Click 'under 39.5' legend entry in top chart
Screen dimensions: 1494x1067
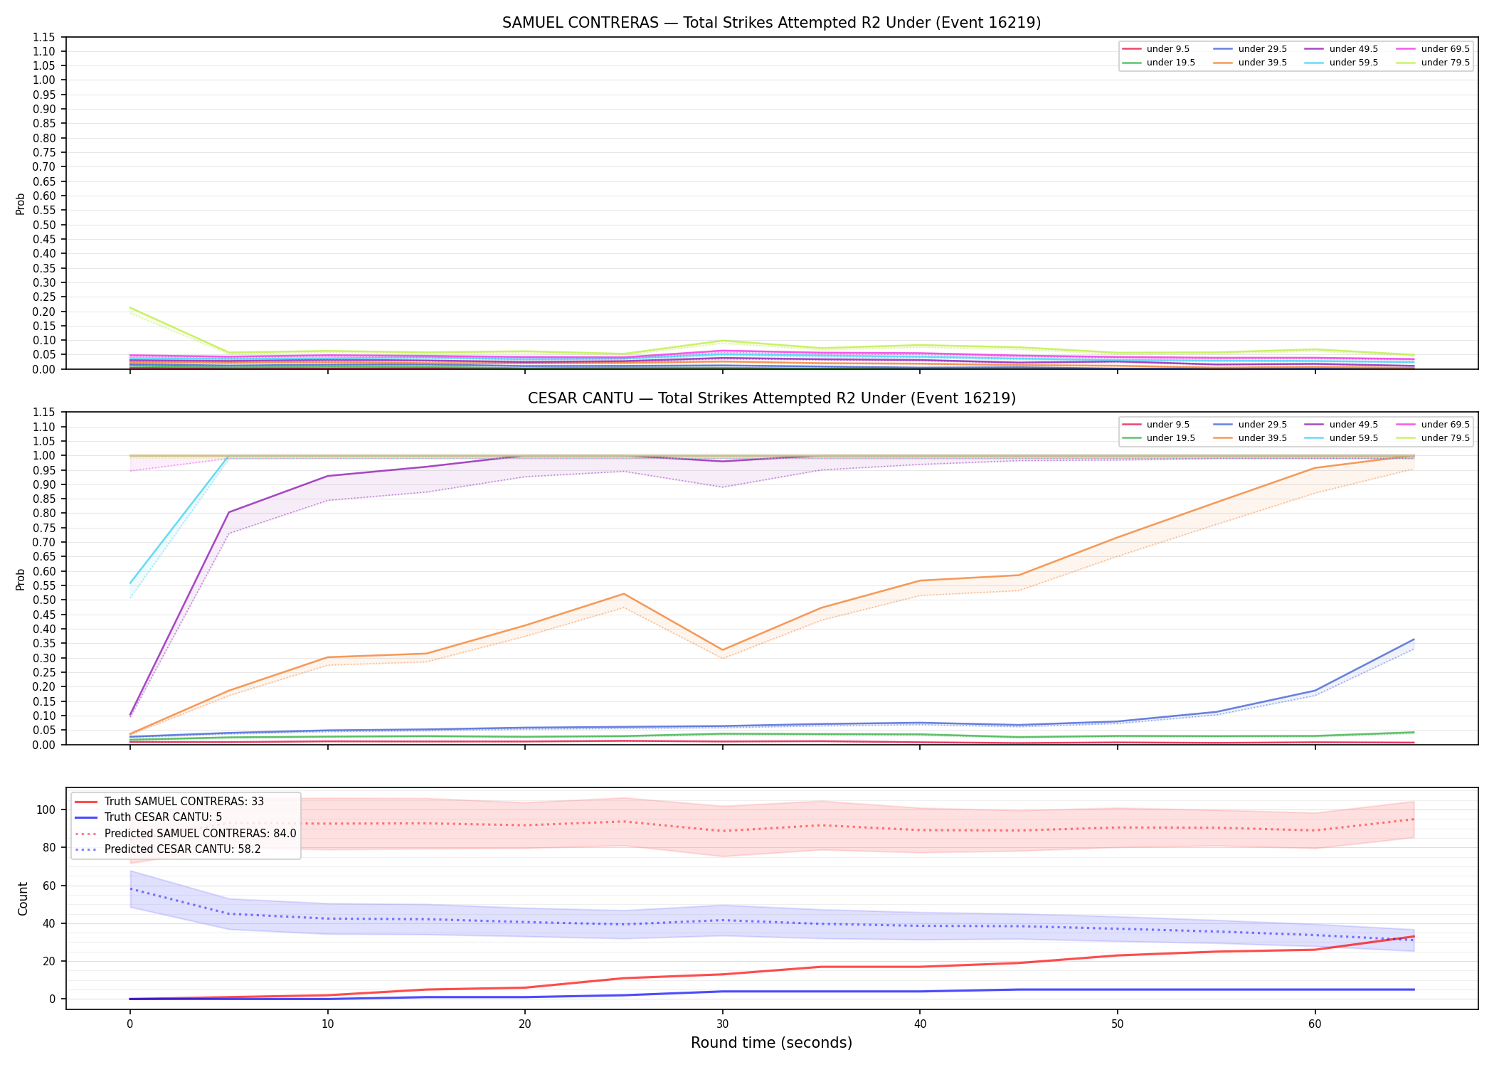coord(1250,63)
